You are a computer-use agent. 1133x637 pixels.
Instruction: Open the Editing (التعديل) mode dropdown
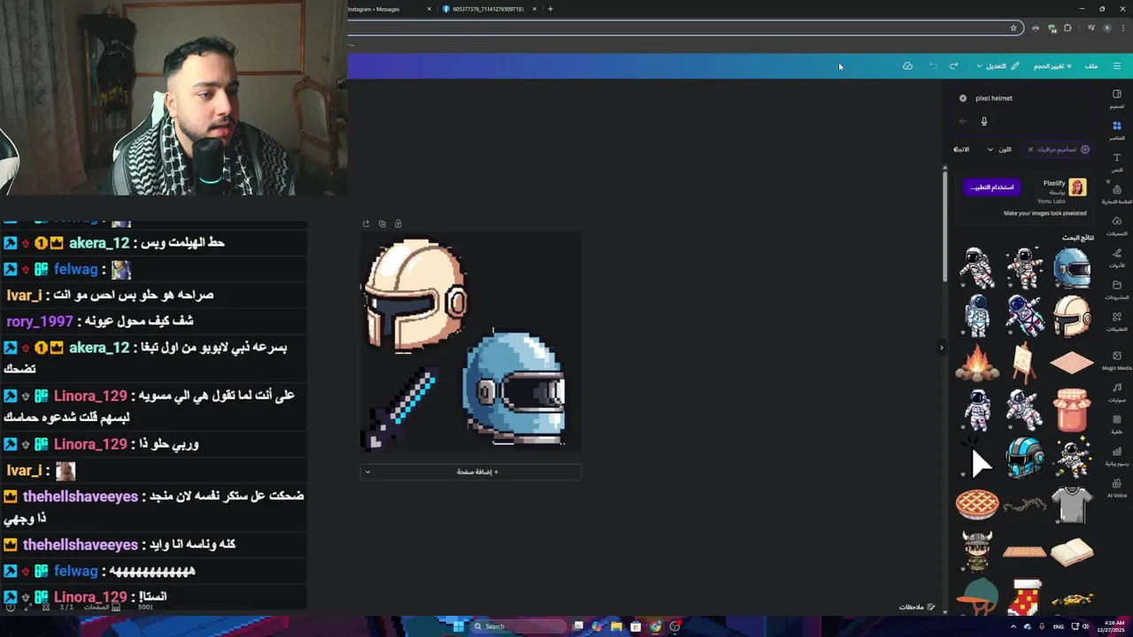pyautogui.click(x=998, y=66)
